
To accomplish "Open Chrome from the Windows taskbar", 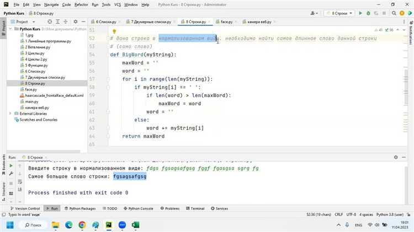I will pos(82,225).
